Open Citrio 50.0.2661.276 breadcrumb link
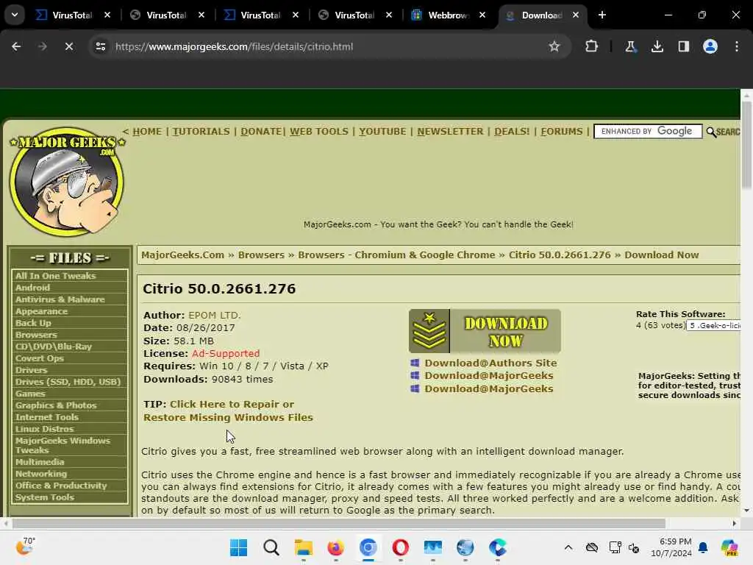 click(560, 255)
